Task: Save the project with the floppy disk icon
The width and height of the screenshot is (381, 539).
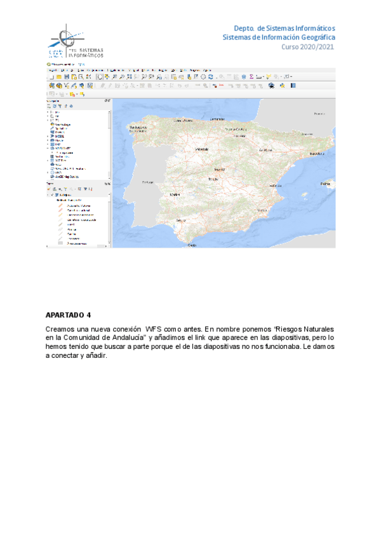Action: [65, 76]
